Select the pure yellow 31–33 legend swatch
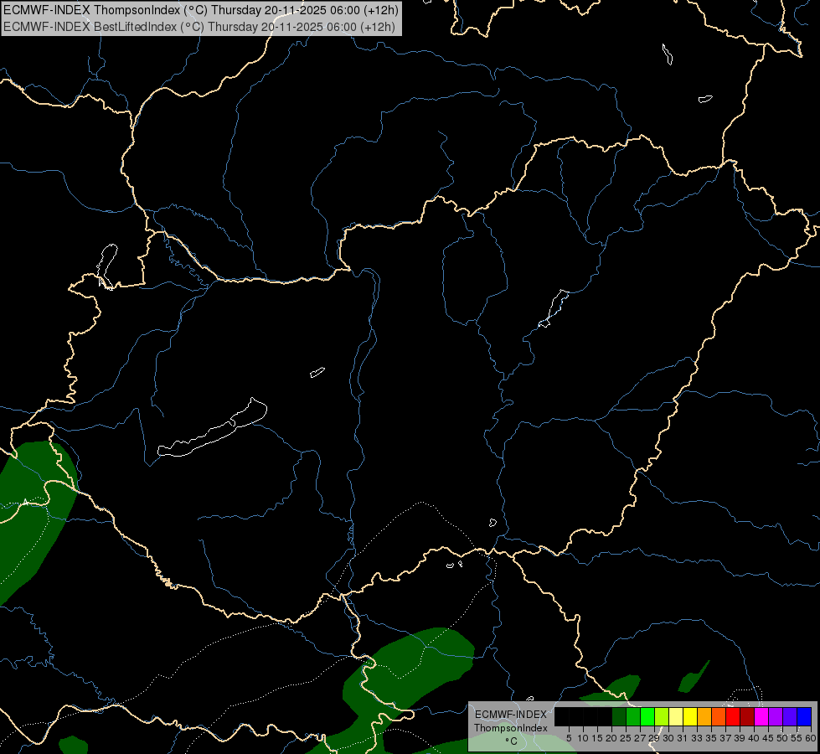The image size is (820, 754). [x=690, y=716]
